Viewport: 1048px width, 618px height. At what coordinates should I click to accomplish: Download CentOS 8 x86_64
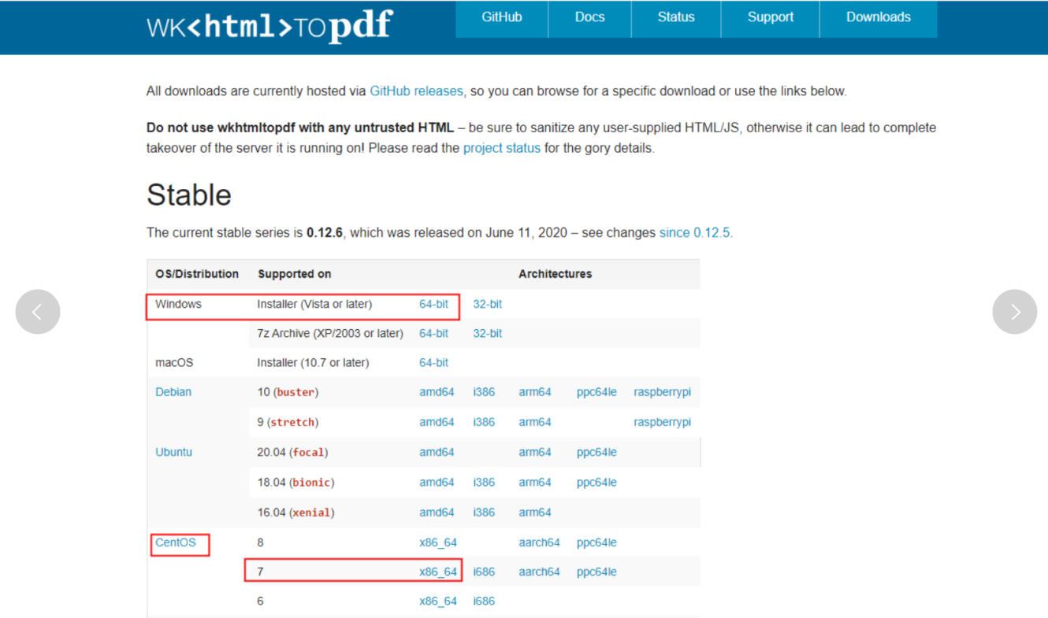[x=438, y=542]
